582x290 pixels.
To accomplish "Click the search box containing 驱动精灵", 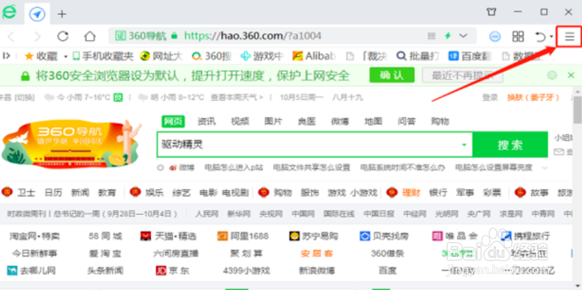I will point(315,145).
